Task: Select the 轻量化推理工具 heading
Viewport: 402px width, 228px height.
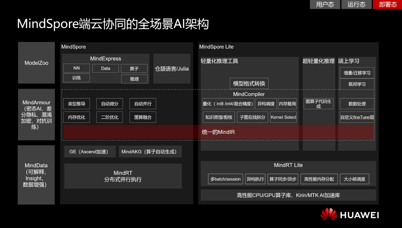Action: [x=219, y=61]
